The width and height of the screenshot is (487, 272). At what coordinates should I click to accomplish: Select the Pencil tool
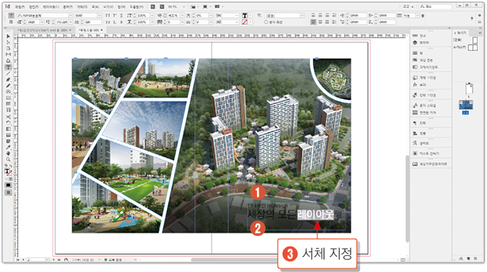[9, 86]
